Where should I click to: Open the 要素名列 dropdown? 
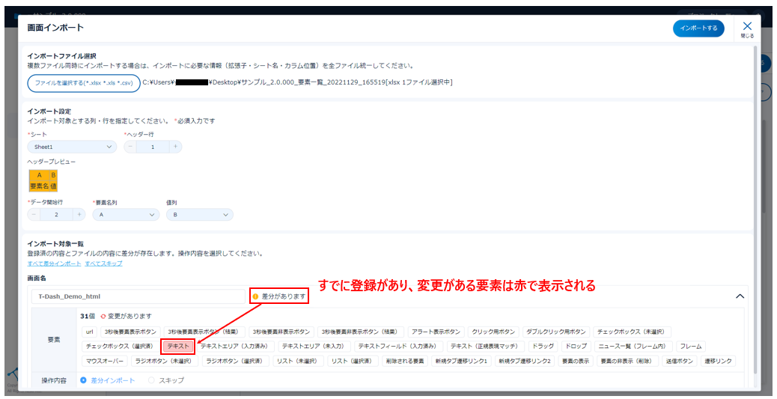coord(126,215)
